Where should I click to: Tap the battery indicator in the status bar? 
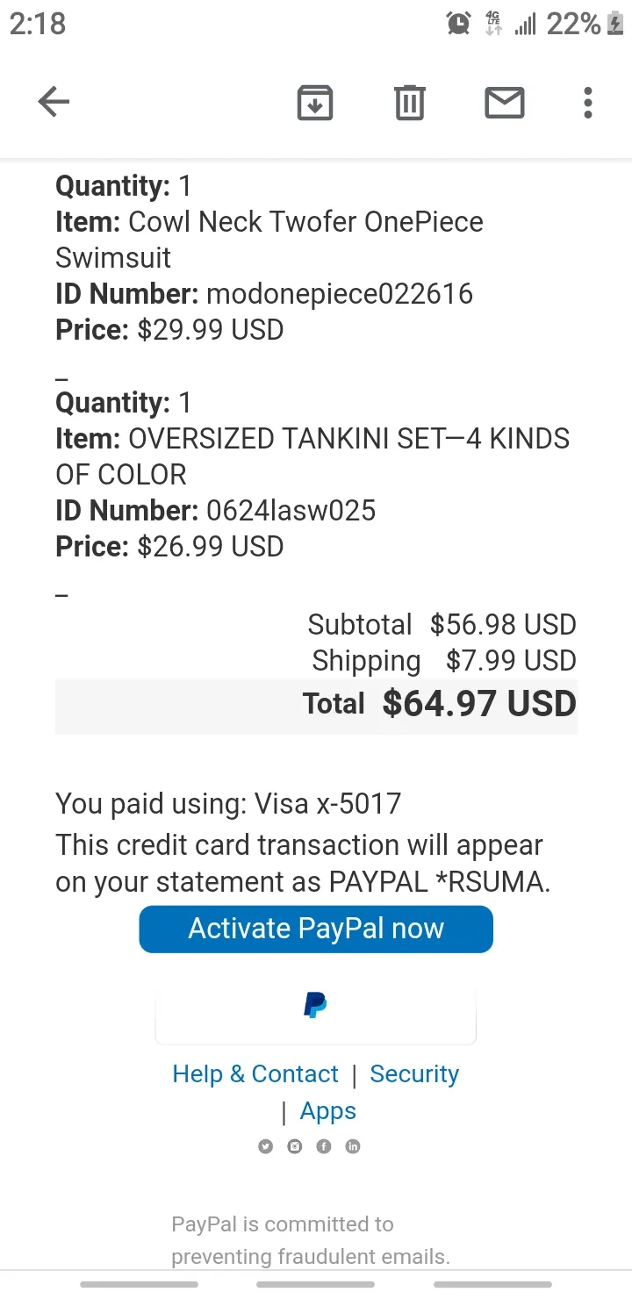pos(615,24)
